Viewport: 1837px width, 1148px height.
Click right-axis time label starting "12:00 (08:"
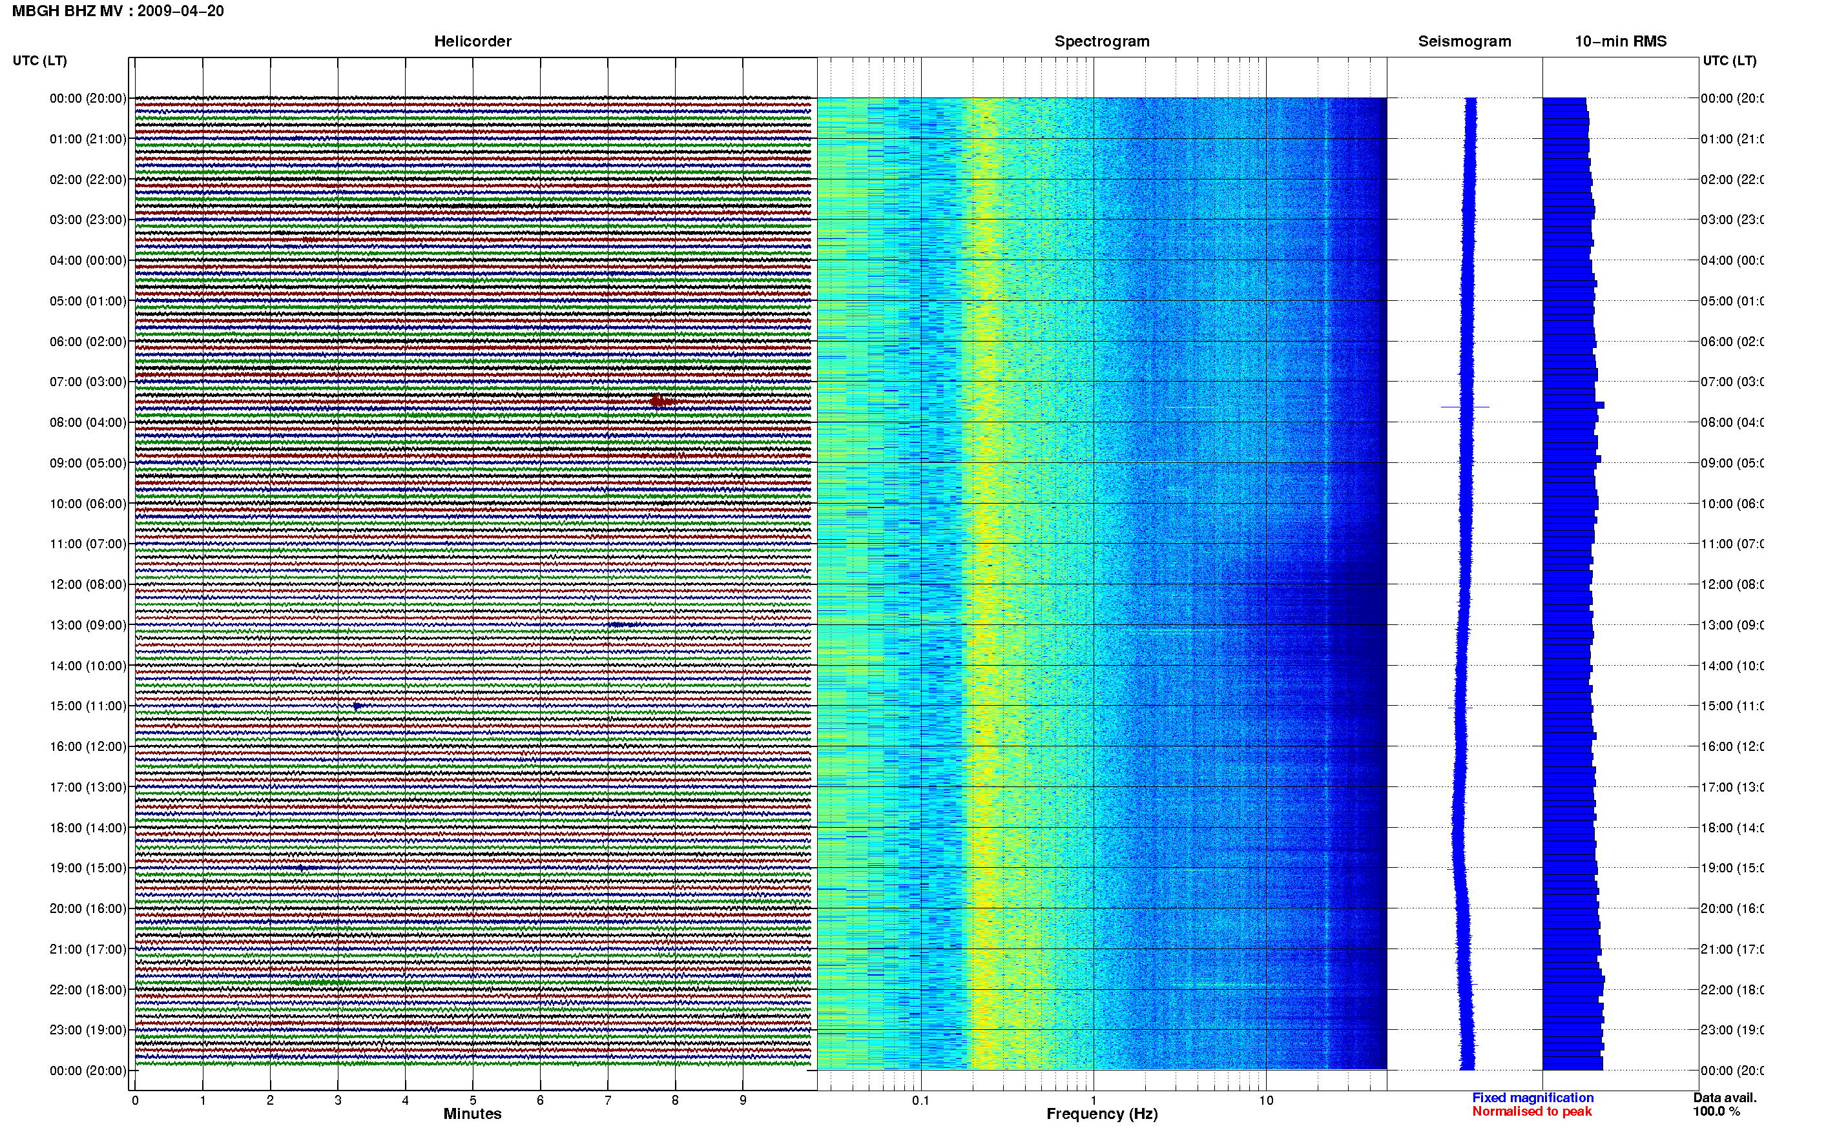[1732, 584]
